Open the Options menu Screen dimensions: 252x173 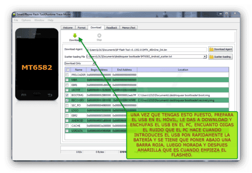(26, 20)
